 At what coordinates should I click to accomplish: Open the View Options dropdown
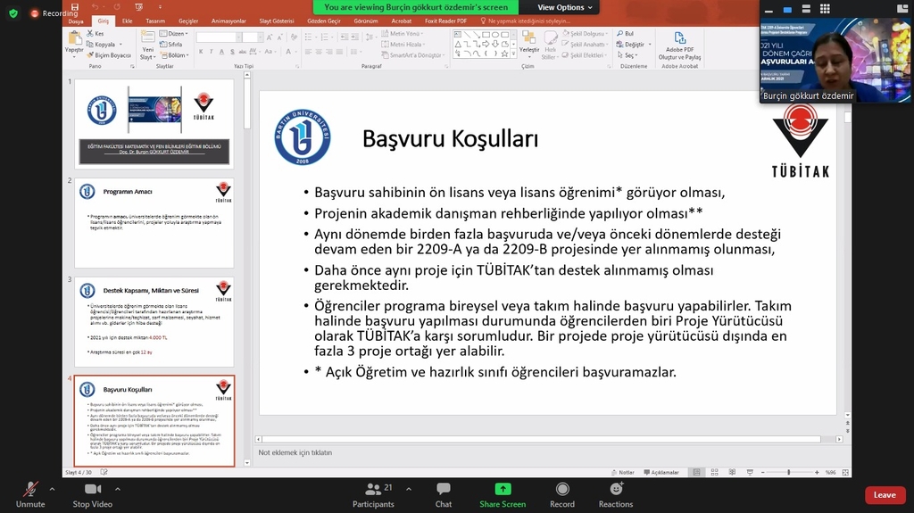(564, 7)
